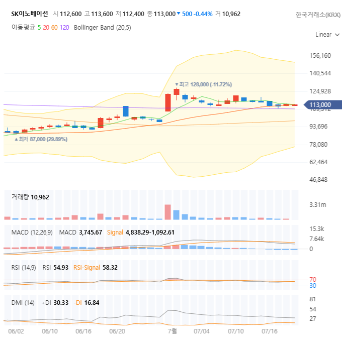Click the 46,848 price axis label
This screenshot has height=350, width=342.
pyautogui.click(x=318, y=180)
